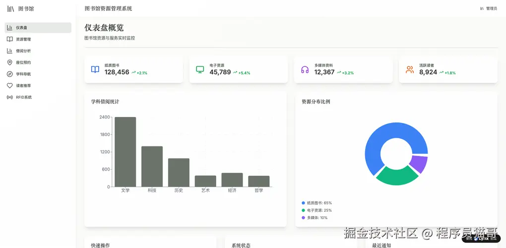
Task: Click the library logo icon in sidebar
Action: click(10, 9)
